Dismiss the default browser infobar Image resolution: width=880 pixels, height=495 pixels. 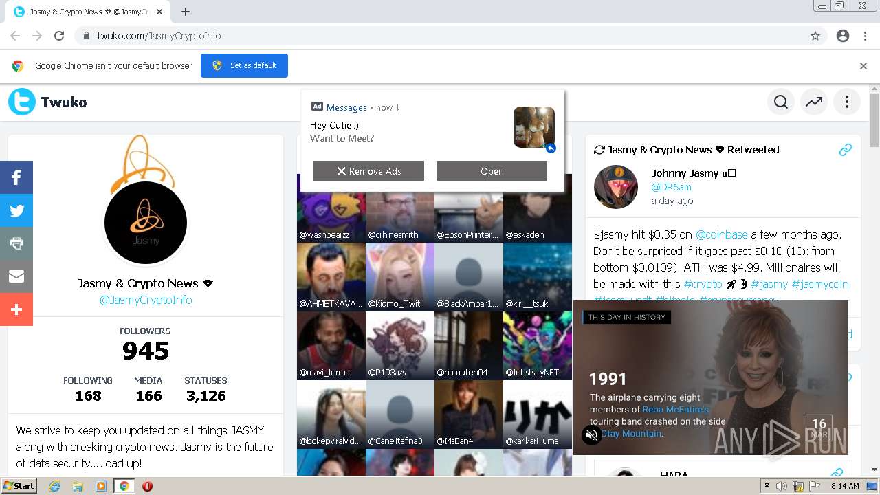click(x=863, y=66)
